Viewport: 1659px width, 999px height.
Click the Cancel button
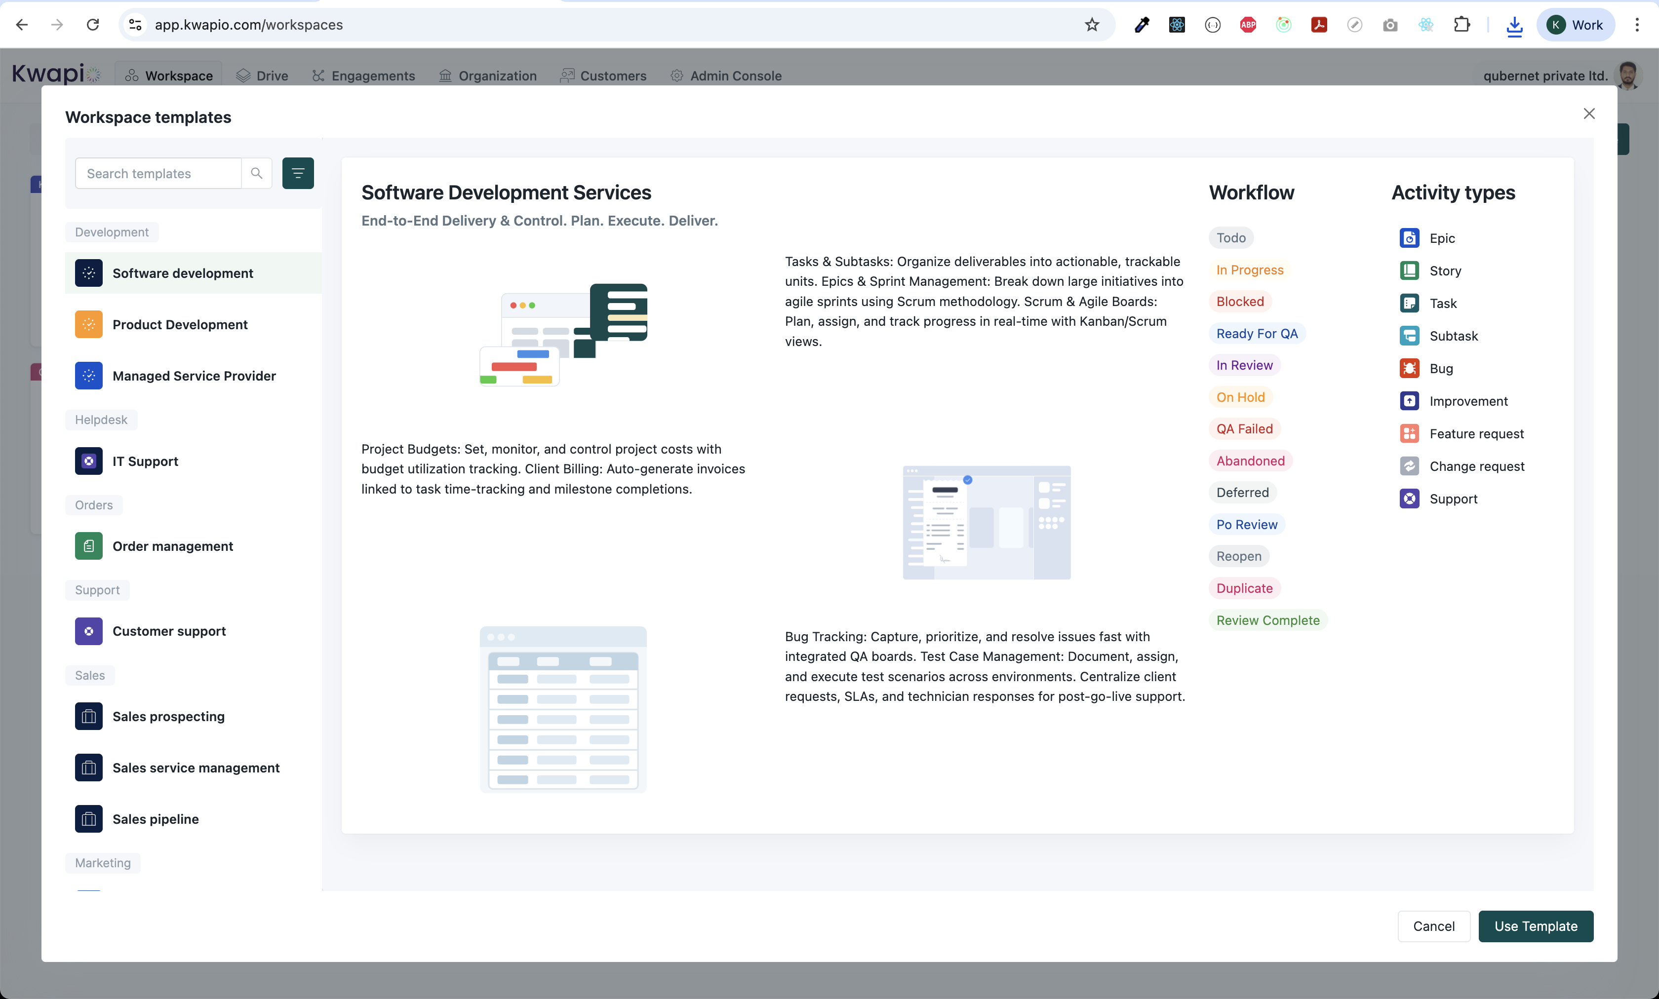point(1433,925)
